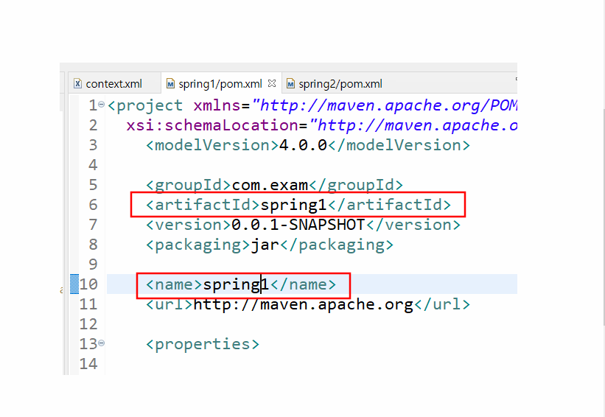The width and height of the screenshot is (605, 417).
Task: Click line number 4 in the gutter
Action: tap(93, 165)
